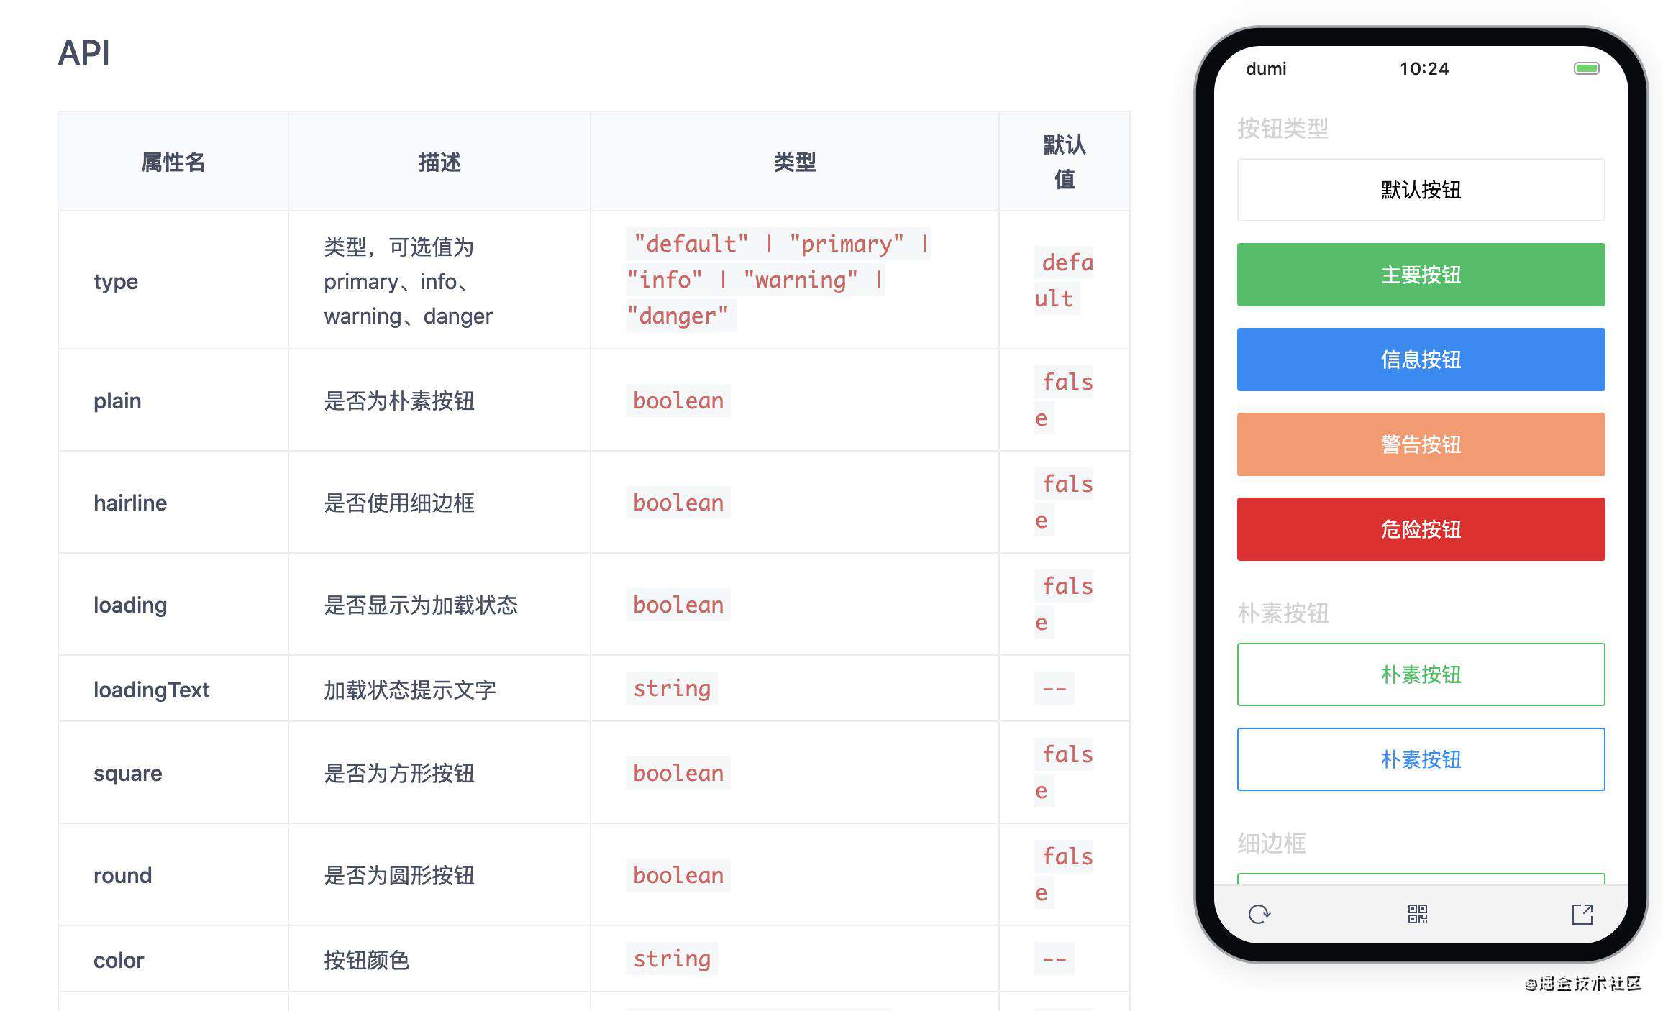Click the default value code in type row
This screenshot has height=1011, width=1663.
click(1064, 280)
